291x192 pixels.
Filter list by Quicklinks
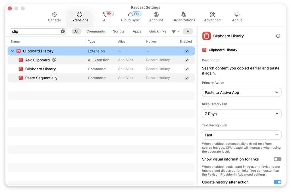click(x=157, y=31)
